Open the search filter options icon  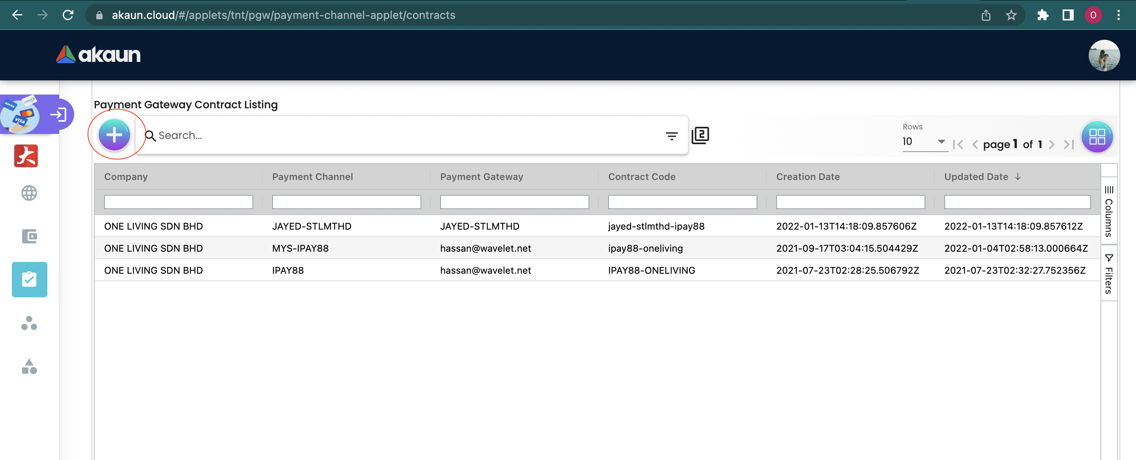coord(671,136)
